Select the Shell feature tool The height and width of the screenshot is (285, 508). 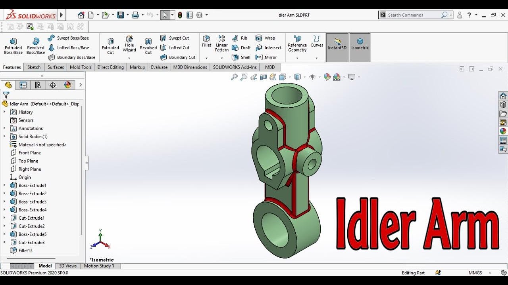pos(241,57)
